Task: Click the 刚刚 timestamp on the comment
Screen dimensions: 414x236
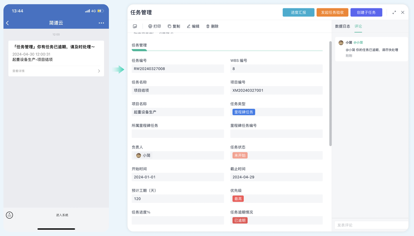Action: 349,56
